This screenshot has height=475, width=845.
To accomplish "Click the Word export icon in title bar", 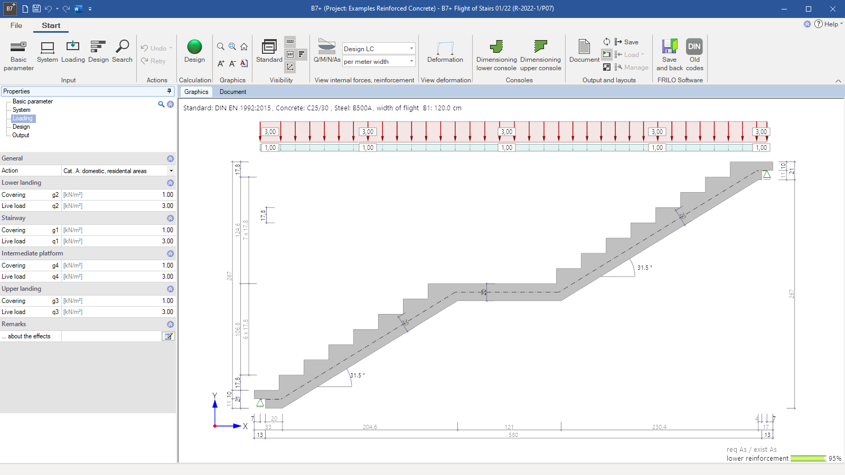I will (78, 8).
